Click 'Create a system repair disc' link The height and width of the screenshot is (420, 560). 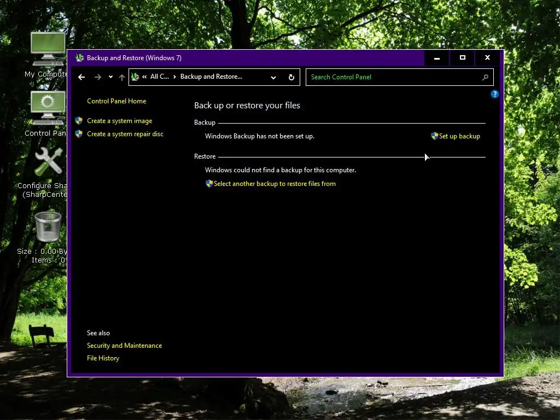point(125,134)
